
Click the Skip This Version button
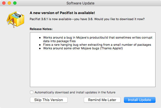click(49, 100)
